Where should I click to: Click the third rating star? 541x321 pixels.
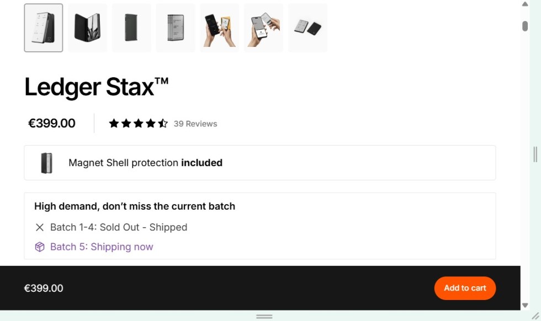(x=139, y=123)
